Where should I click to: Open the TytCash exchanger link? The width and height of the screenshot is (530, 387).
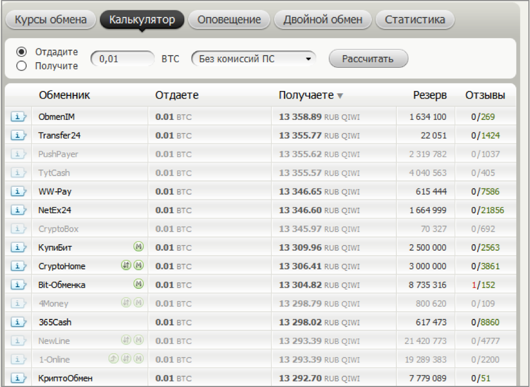coord(54,173)
